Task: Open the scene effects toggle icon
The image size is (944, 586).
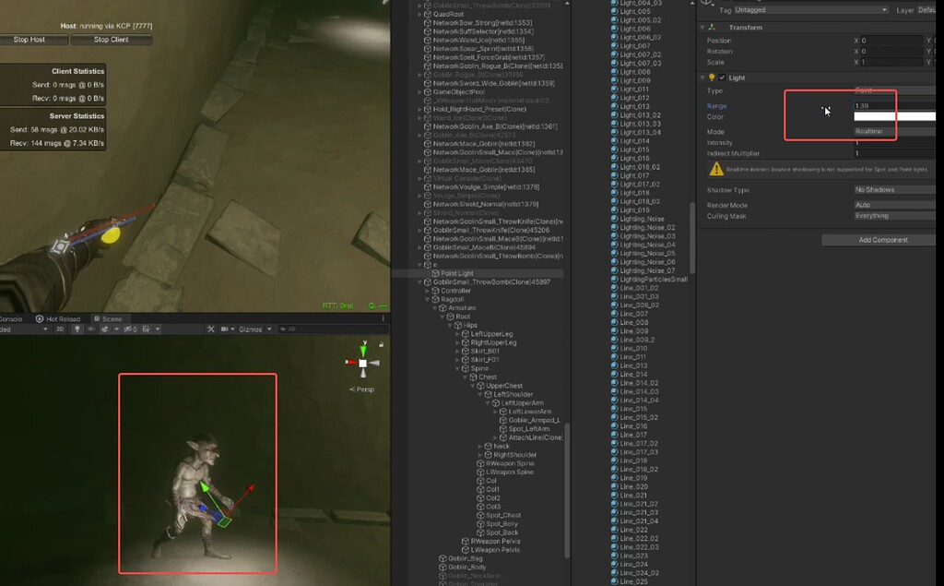Action: coord(105,329)
